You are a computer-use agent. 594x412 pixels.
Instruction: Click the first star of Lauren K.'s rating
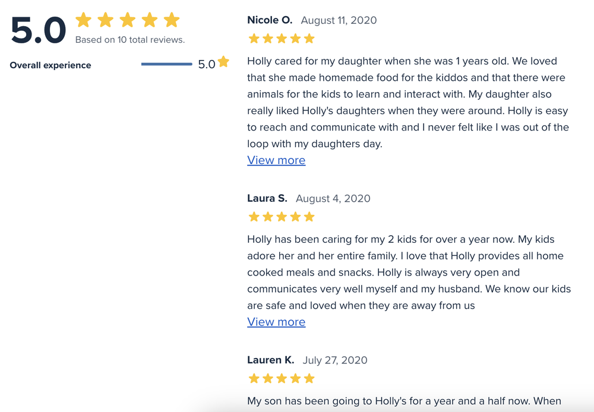tap(254, 379)
